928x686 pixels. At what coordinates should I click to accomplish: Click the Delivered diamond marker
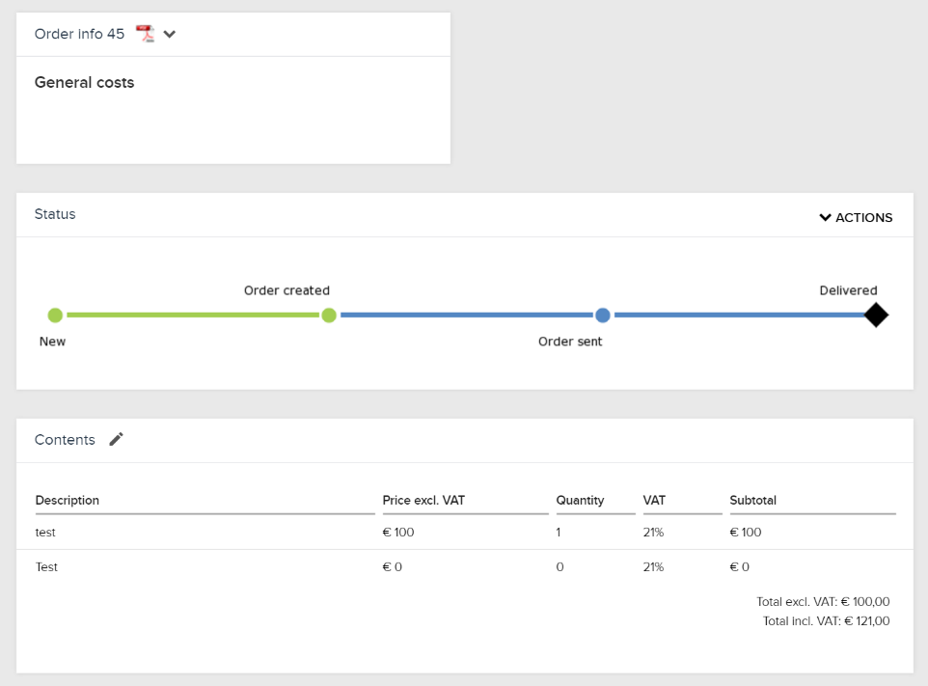(x=876, y=315)
